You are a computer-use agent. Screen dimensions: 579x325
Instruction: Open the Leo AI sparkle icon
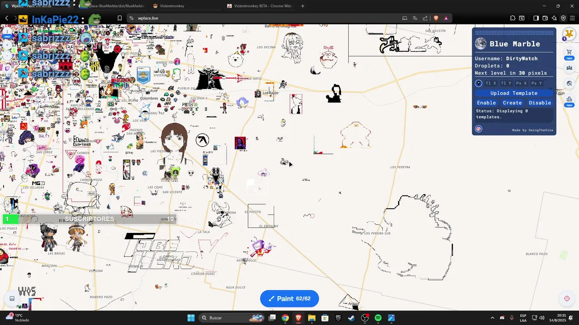point(554,18)
